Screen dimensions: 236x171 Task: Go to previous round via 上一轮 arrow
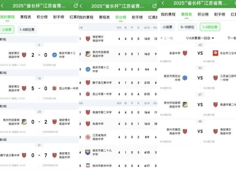coord(167,38)
